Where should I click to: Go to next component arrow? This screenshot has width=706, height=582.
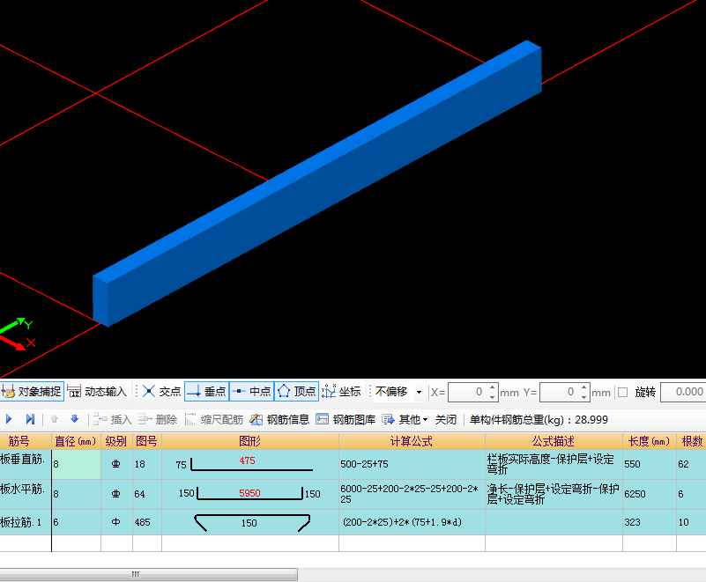click(x=9, y=419)
